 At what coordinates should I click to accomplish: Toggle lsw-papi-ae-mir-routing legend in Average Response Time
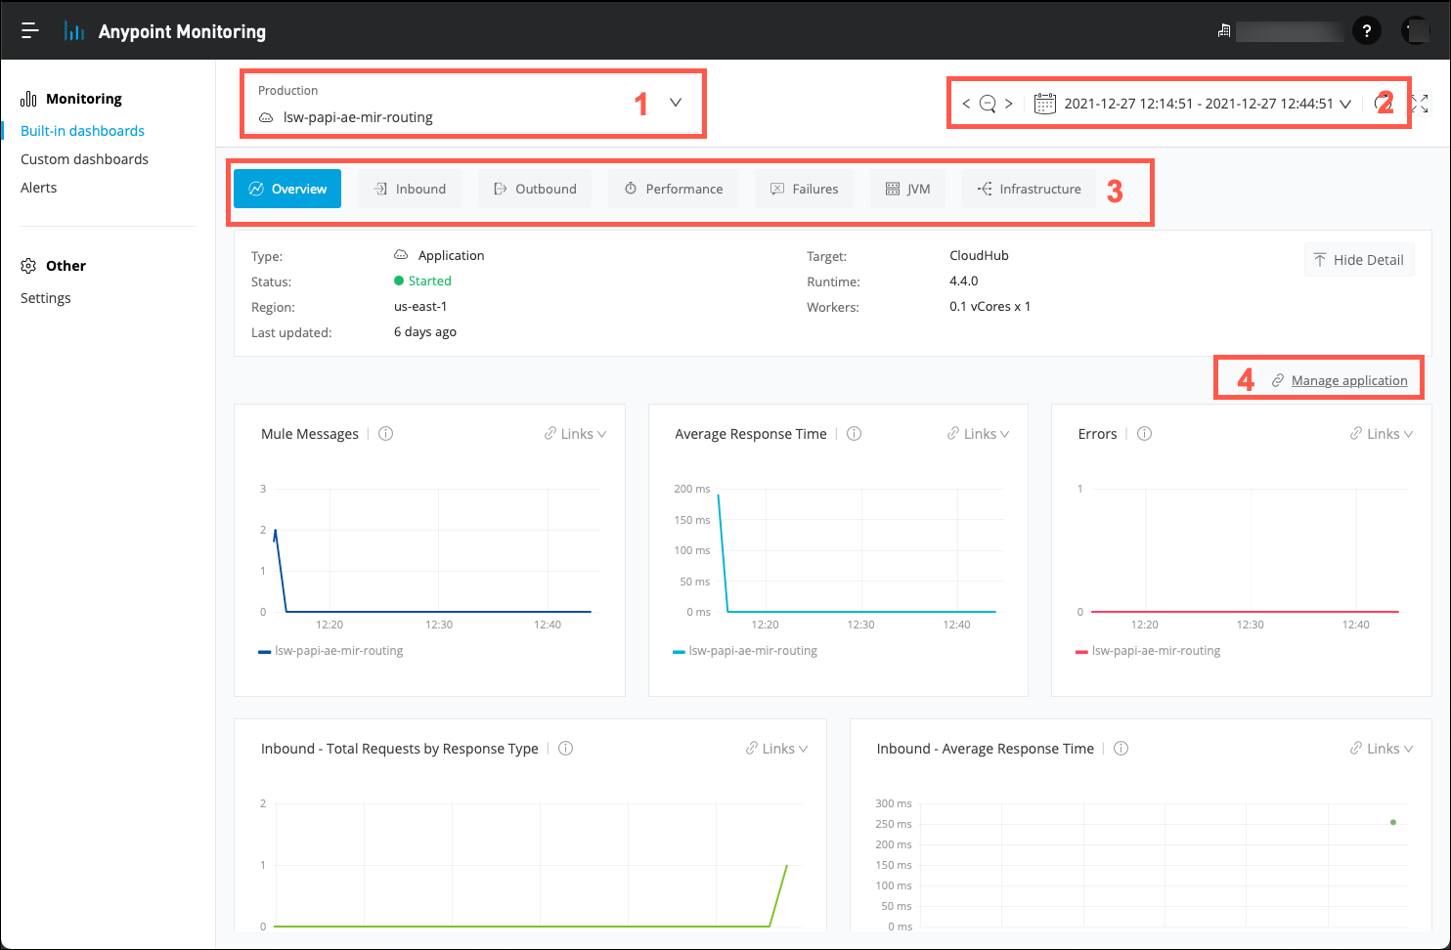coord(745,651)
